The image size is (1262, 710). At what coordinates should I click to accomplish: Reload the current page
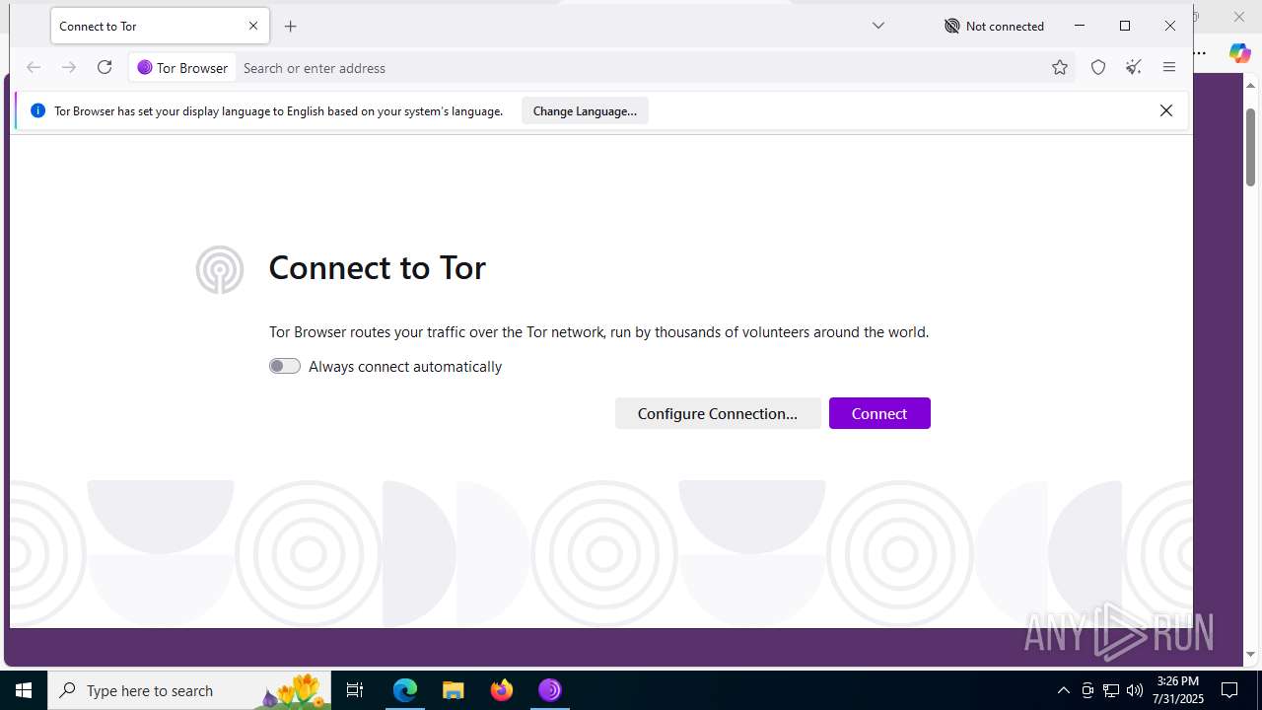point(105,68)
